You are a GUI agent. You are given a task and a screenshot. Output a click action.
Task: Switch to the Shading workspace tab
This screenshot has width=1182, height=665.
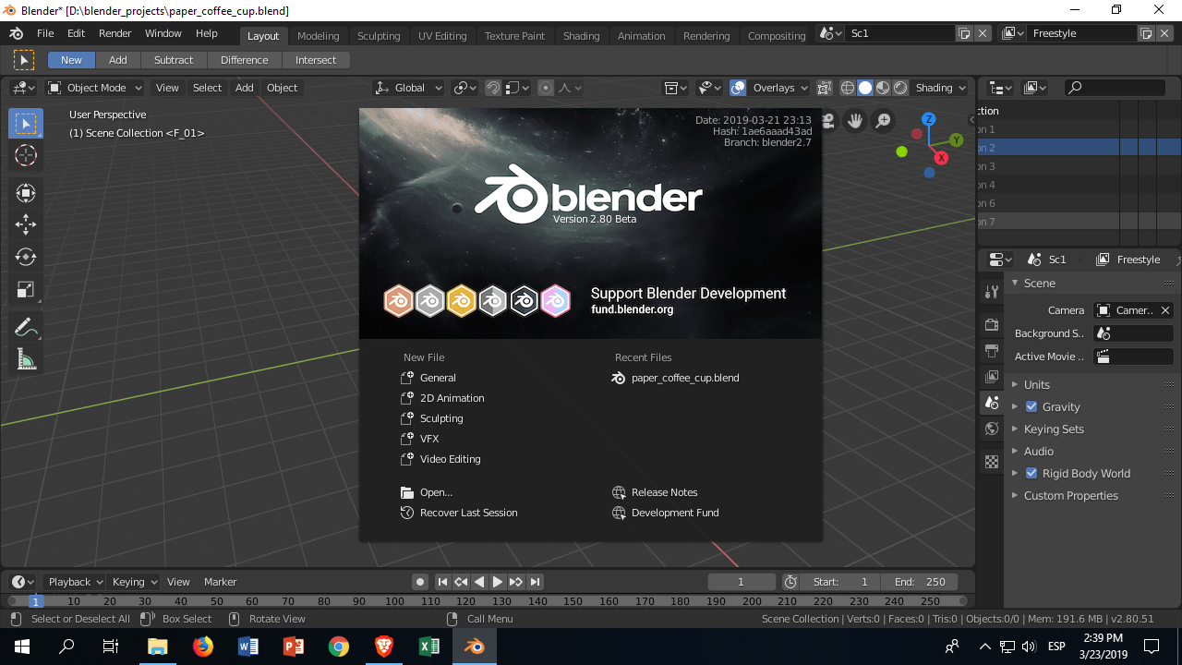[x=581, y=35]
